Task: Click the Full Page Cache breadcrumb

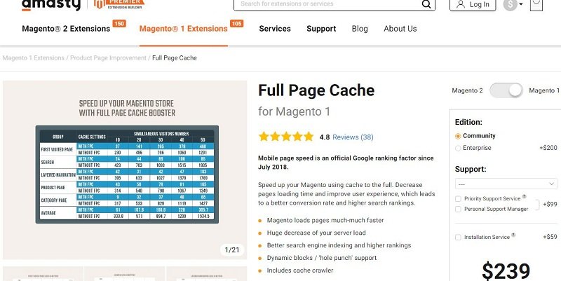Action: (175, 58)
